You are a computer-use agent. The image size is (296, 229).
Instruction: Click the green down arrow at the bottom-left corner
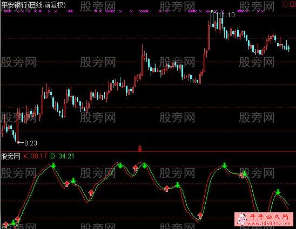[x=13, y=223]
